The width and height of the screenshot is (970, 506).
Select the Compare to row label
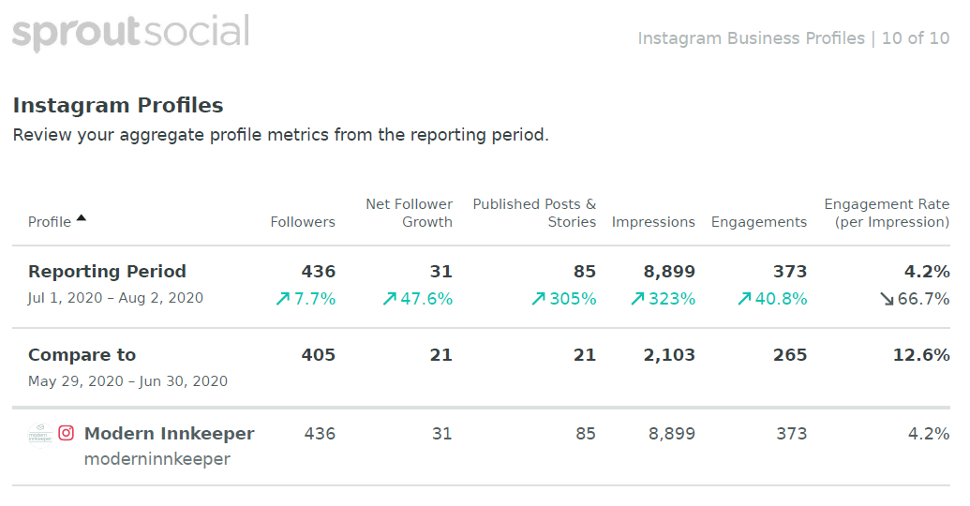82,355
